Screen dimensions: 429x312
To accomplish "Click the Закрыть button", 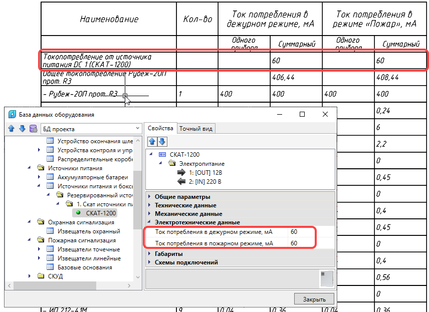I will pos(314,299).
